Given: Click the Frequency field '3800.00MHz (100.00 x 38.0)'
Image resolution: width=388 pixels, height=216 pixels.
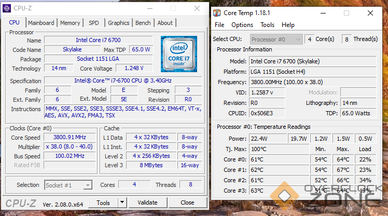Looking at the screenshot, I should pos(313,82).
